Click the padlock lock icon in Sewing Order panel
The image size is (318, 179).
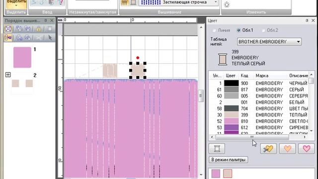(39, 29)
